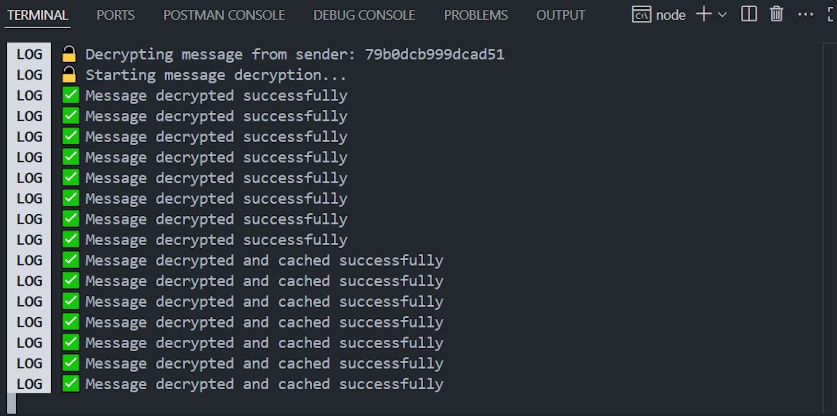Switch to the POSTMAN CONSOLE tab

(224, 15)
